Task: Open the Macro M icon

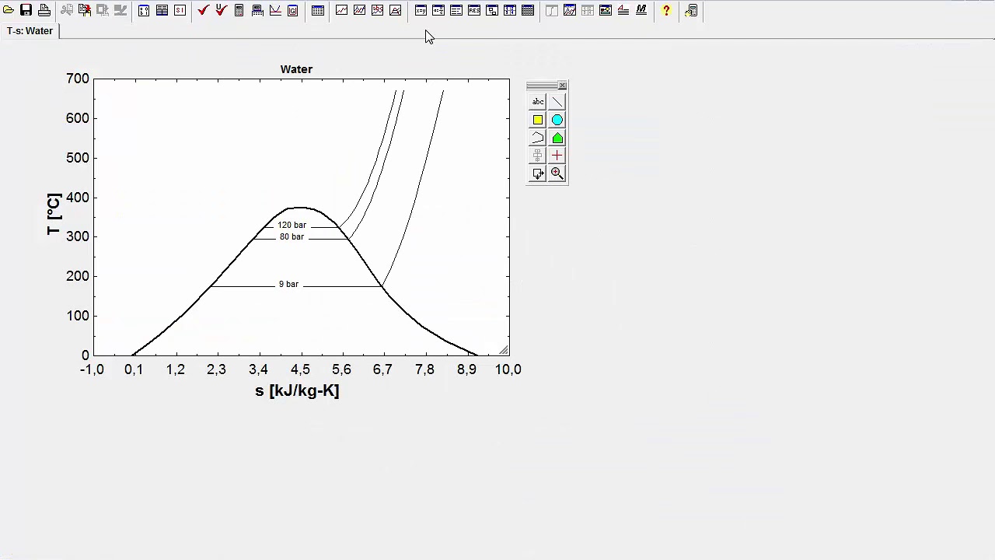Action: coord(641,10)
